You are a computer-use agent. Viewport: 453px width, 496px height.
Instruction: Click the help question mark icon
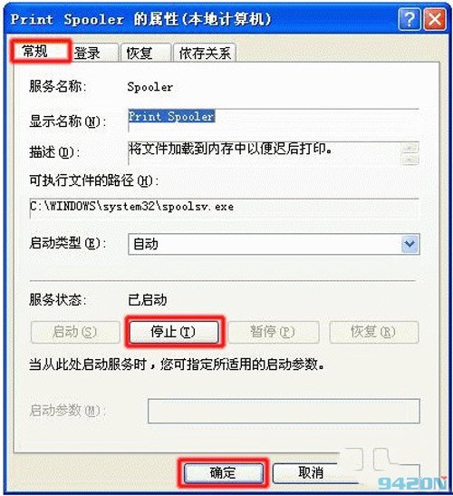(x=410, y=19)
